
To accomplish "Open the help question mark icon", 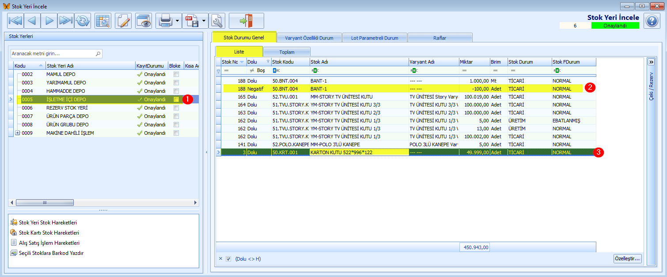I will (652, 21).
